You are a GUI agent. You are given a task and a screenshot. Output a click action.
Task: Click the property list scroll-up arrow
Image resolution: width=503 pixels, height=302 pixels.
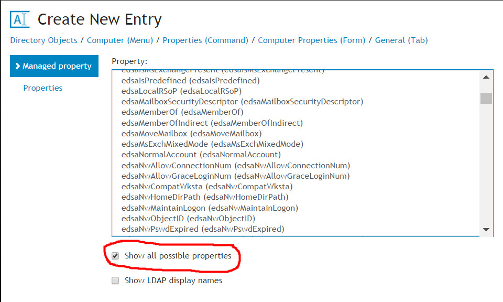click(x=486, y=77)
